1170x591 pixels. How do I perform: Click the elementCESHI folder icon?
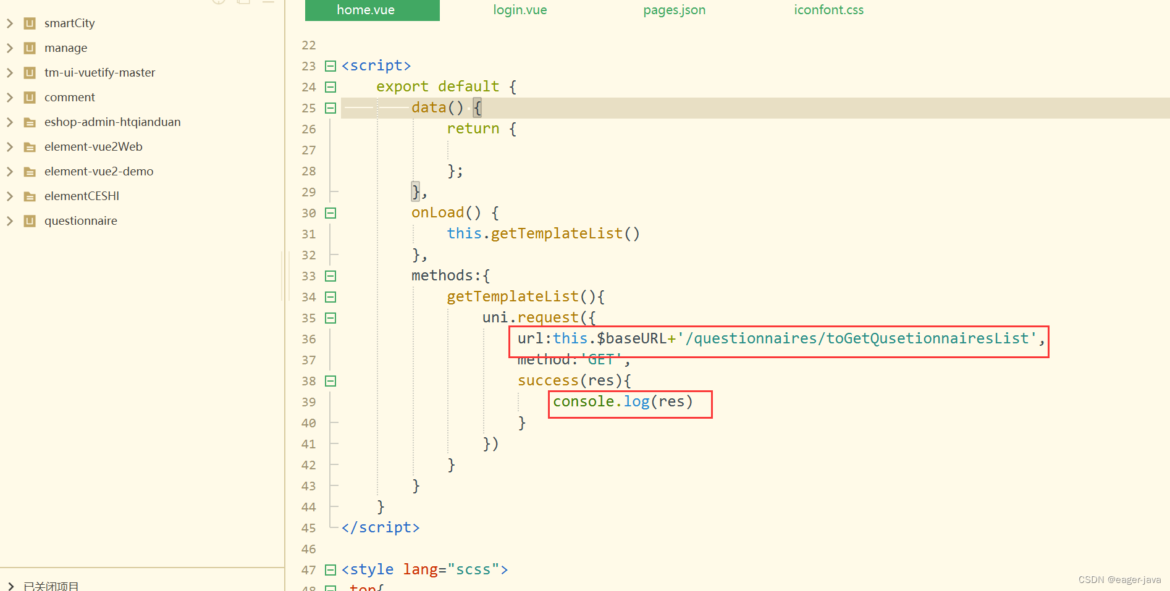click(x=30, y=196)
